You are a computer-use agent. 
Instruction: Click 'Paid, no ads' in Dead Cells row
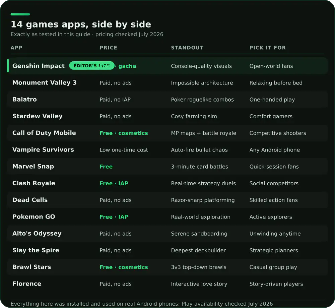tap(116, 200)
